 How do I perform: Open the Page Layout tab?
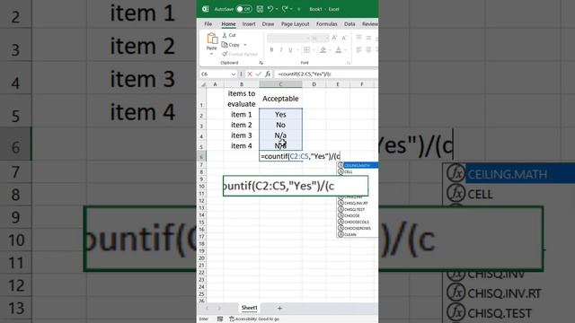coord(296,24)
